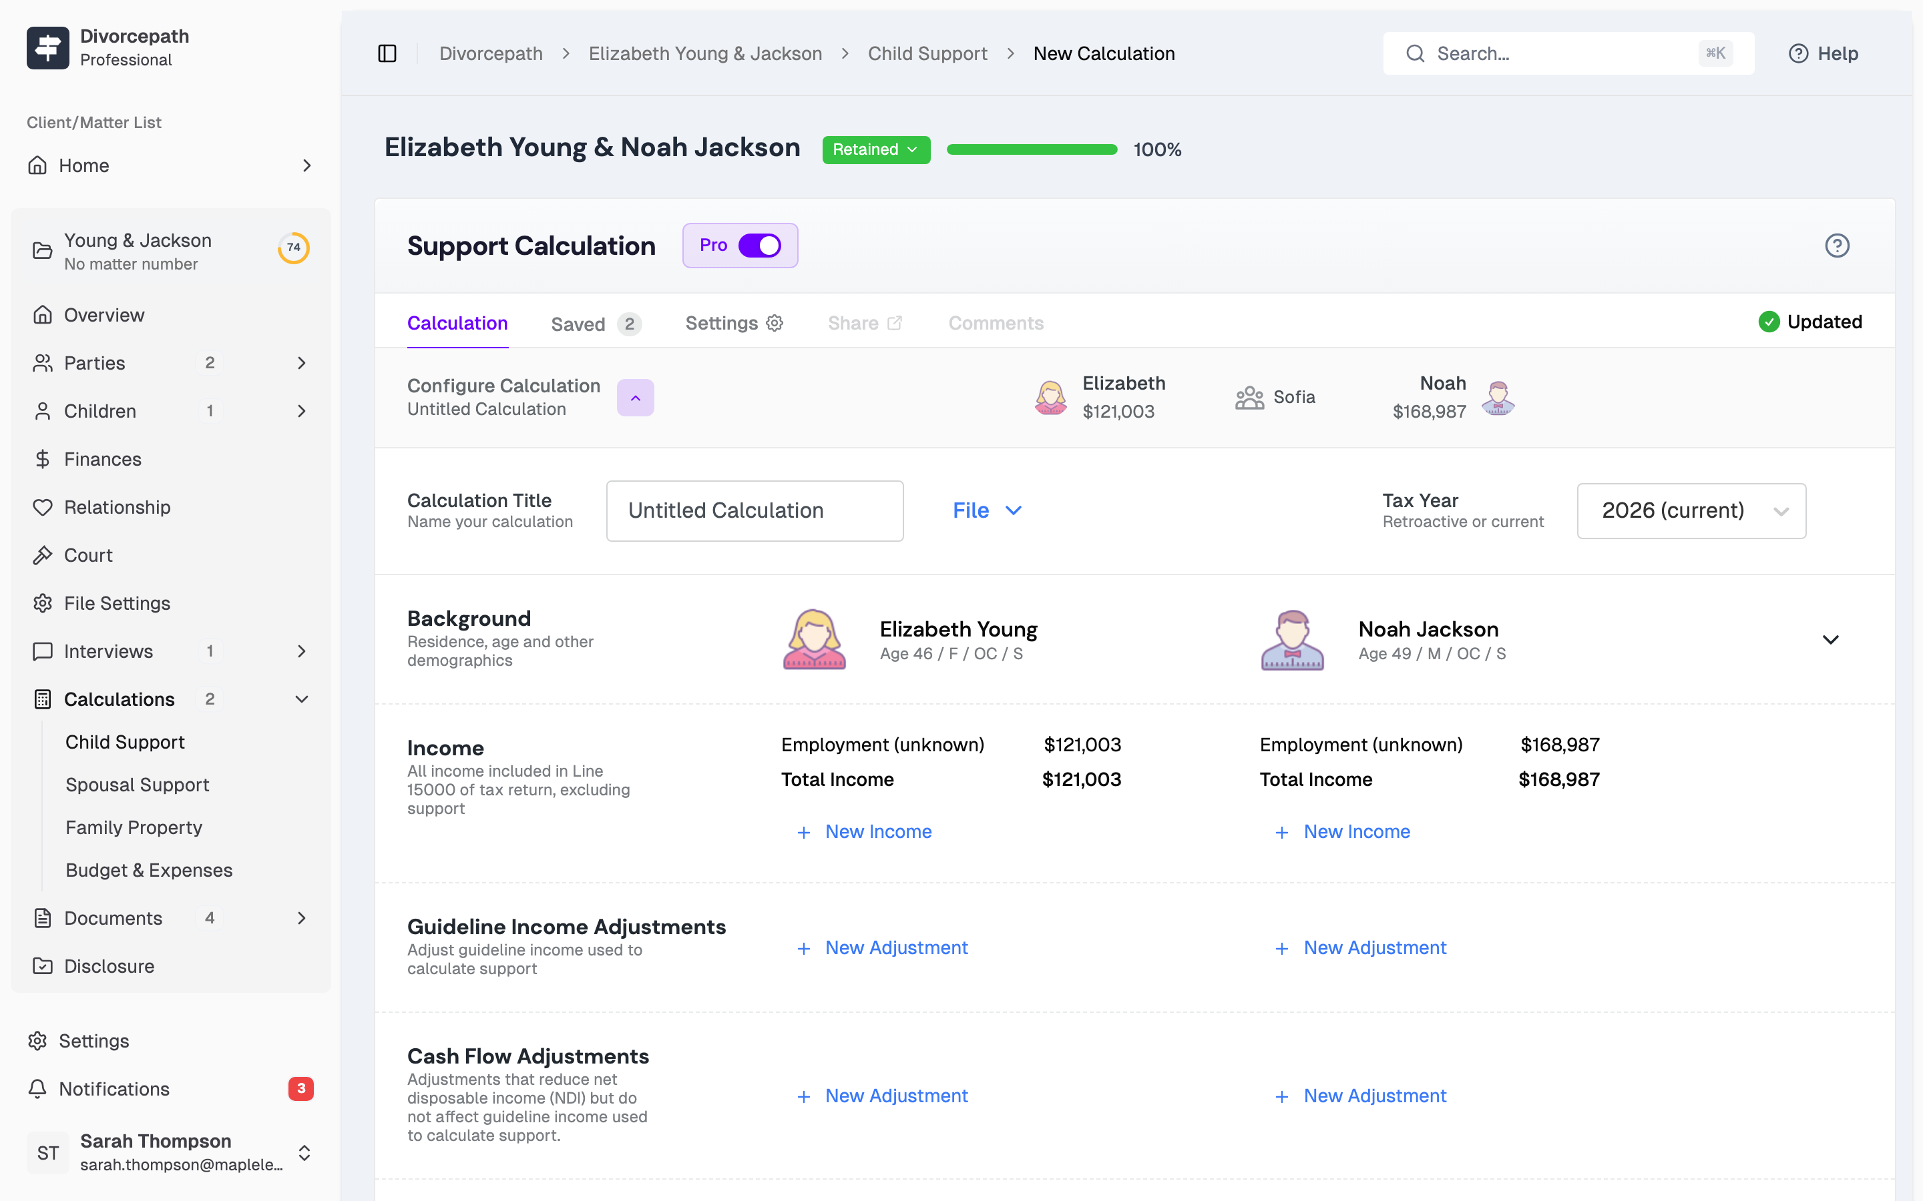
Task: Open the Court gavel menu item
Action: point(87,555)
